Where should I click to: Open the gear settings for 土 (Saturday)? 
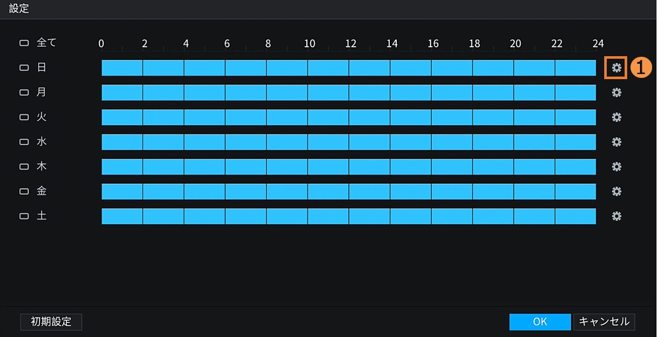pyautogui.click(x=616, y=216)
